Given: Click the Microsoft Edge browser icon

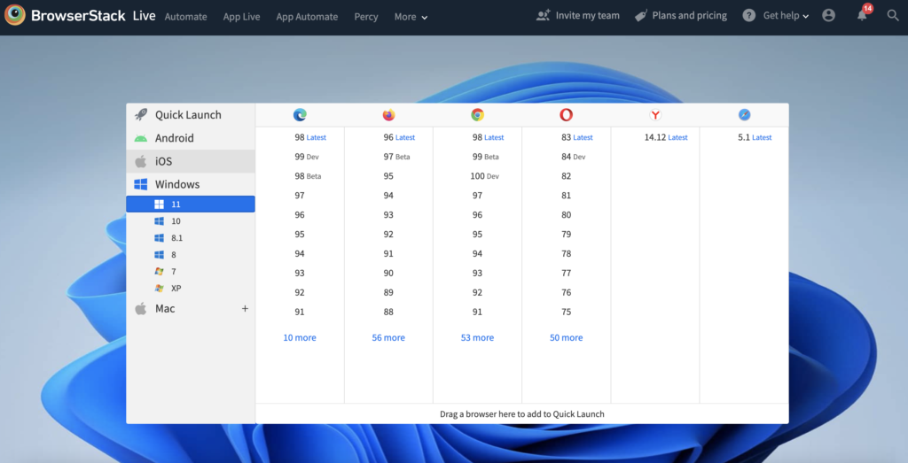Looking at the screenshot, I should (x=300, y=115).
